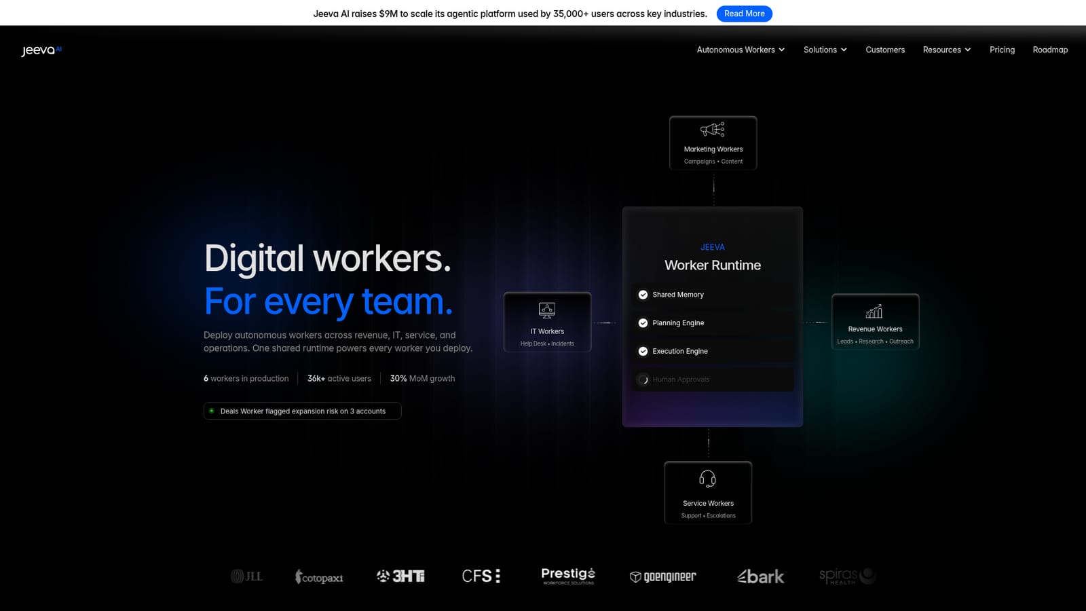Click the 'Deploy autonomous workers' description paragraph
1086x611 pixels.
338,341
